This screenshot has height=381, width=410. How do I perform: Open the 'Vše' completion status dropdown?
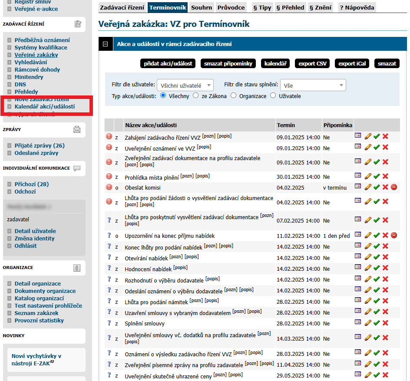pyautogui.click(x=313, y=85)
